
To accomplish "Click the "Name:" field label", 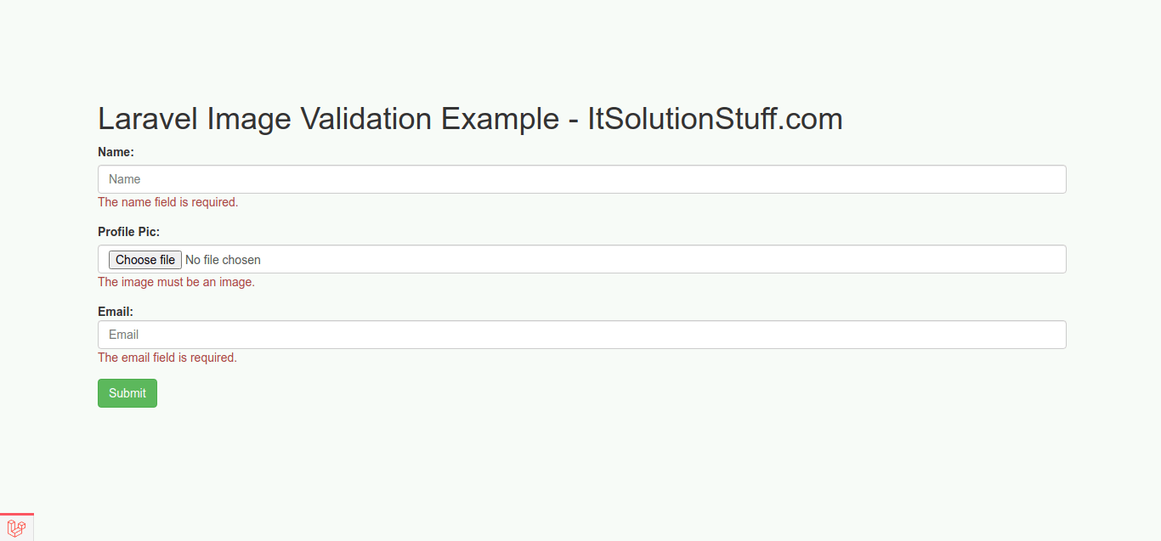I will click(x=116, y=152).
